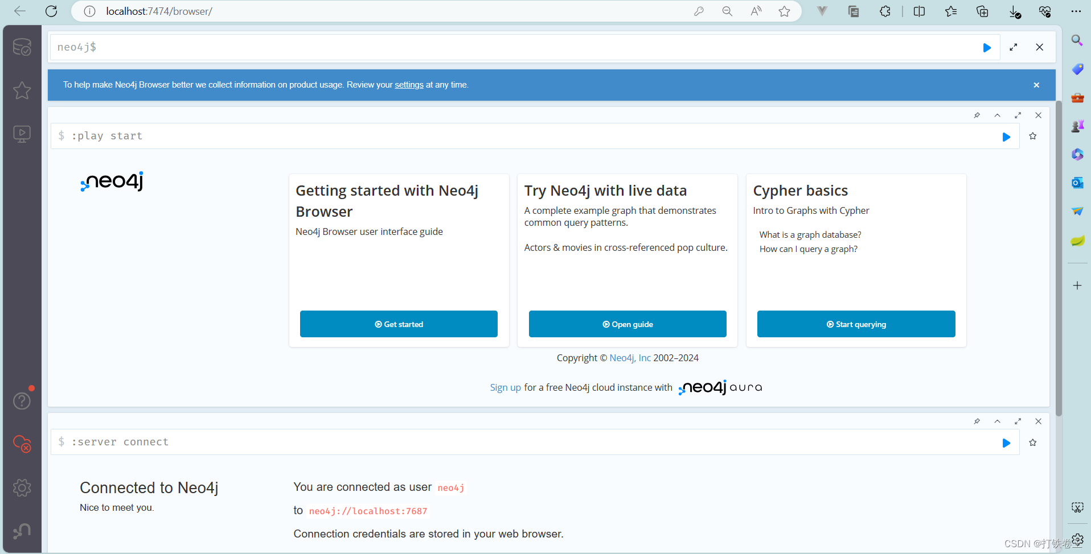
Task: Select the neo4j://localhost:7687 connection URL
Action: pos(368,511)
